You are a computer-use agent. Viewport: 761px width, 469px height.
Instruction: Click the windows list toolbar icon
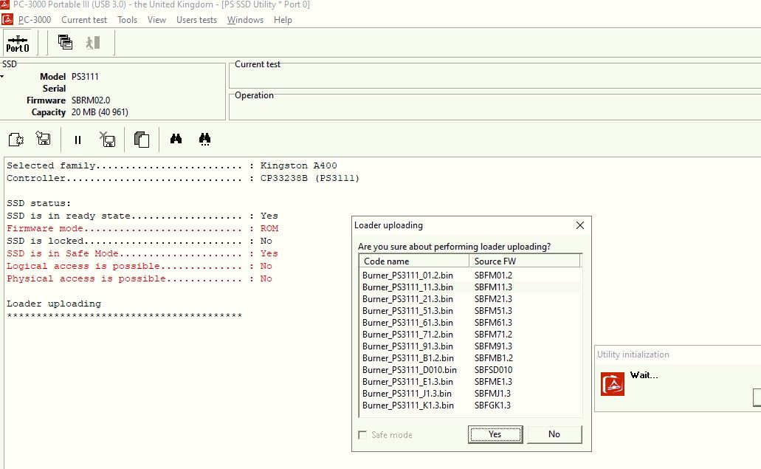[65, 43]
